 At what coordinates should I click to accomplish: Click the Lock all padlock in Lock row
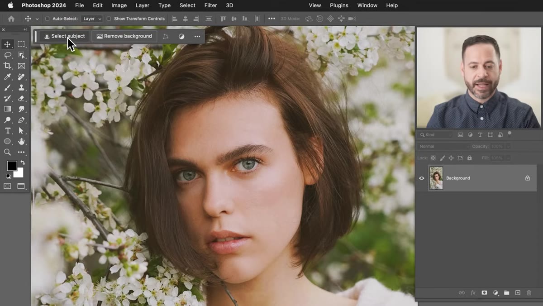click(x=469, y=158)
